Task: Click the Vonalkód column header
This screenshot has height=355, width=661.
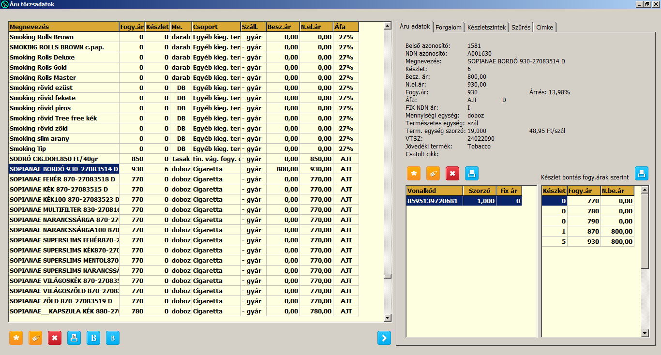Action: [435, 191]
